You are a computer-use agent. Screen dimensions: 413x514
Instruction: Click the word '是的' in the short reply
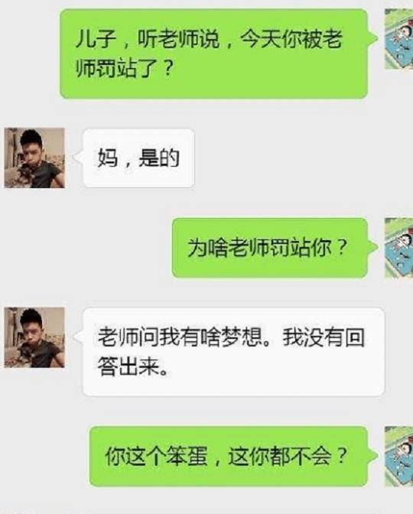point(159,158)
